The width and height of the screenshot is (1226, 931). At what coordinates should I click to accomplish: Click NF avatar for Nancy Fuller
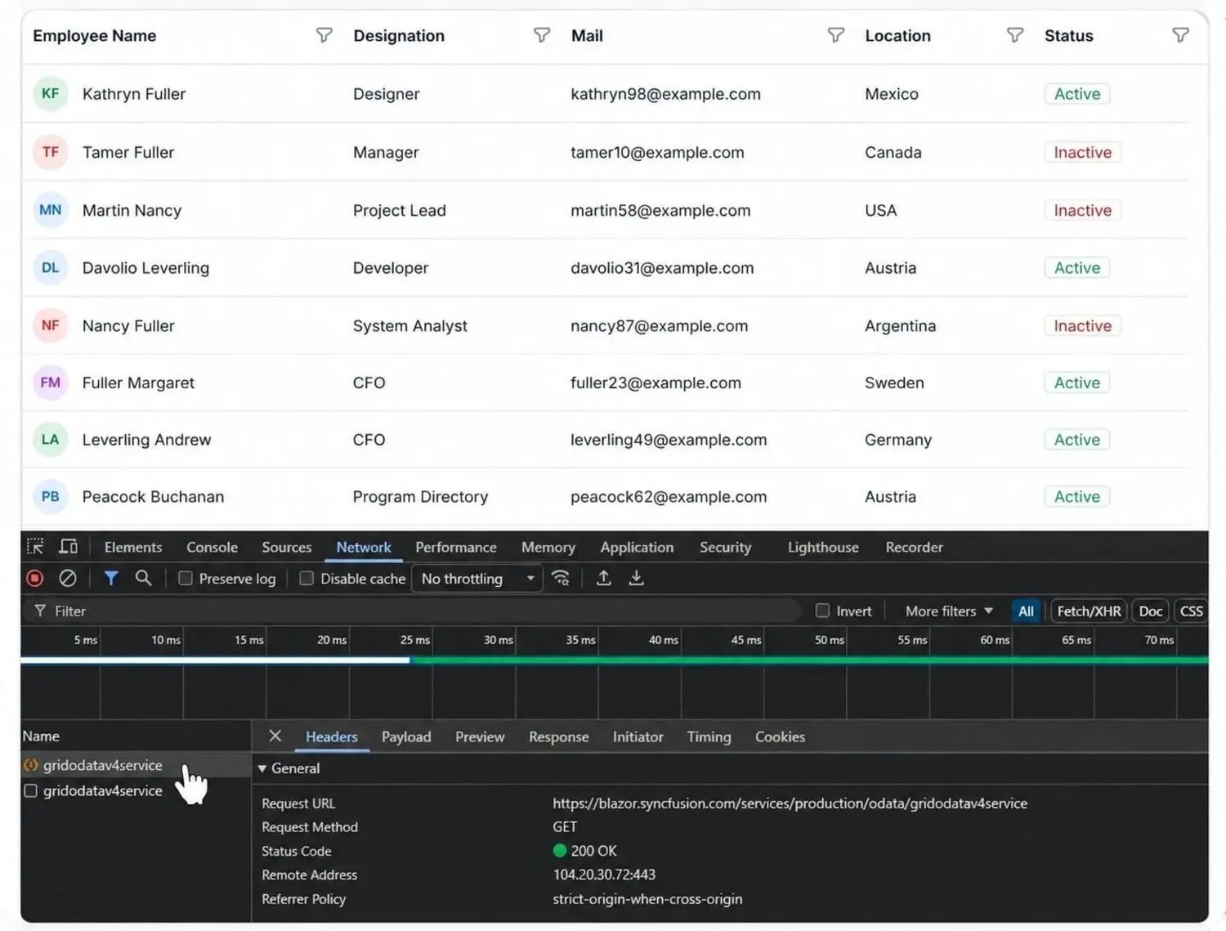51,325
